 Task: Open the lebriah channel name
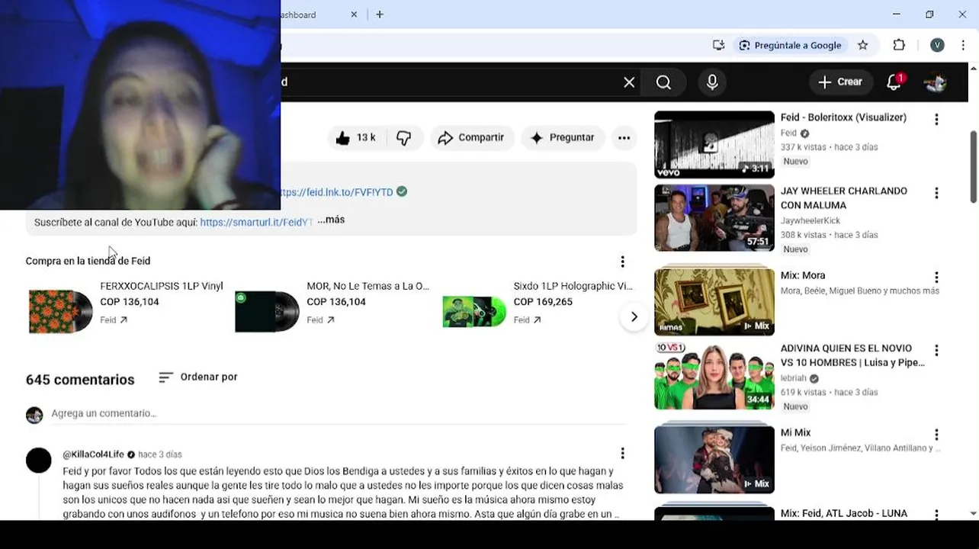(x=794, y=378)
